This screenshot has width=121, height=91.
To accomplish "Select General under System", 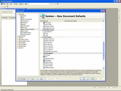I will (x=24, y=16).
